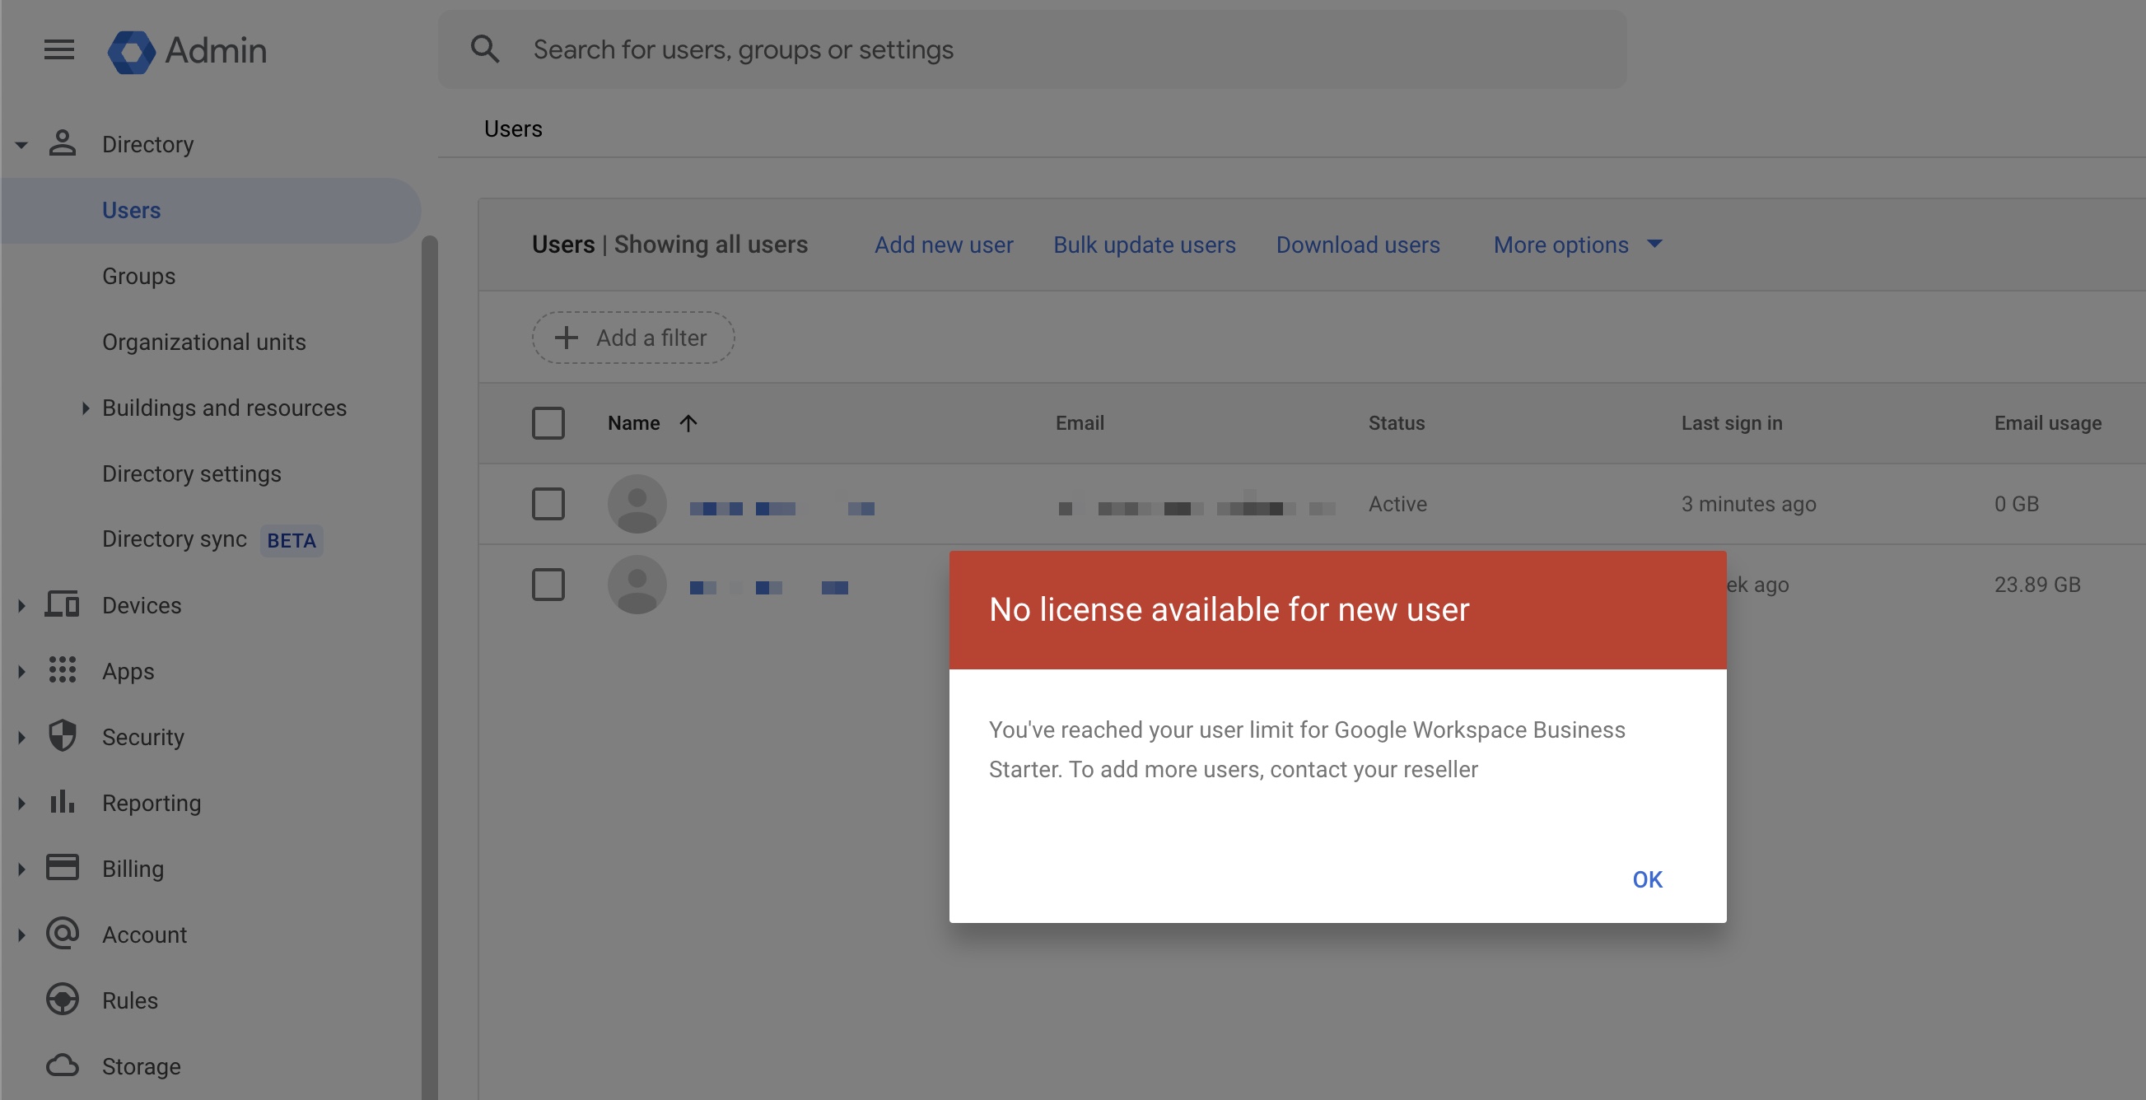
Task: Click avatar of the Active user row
Action: [x=637, y=504]
